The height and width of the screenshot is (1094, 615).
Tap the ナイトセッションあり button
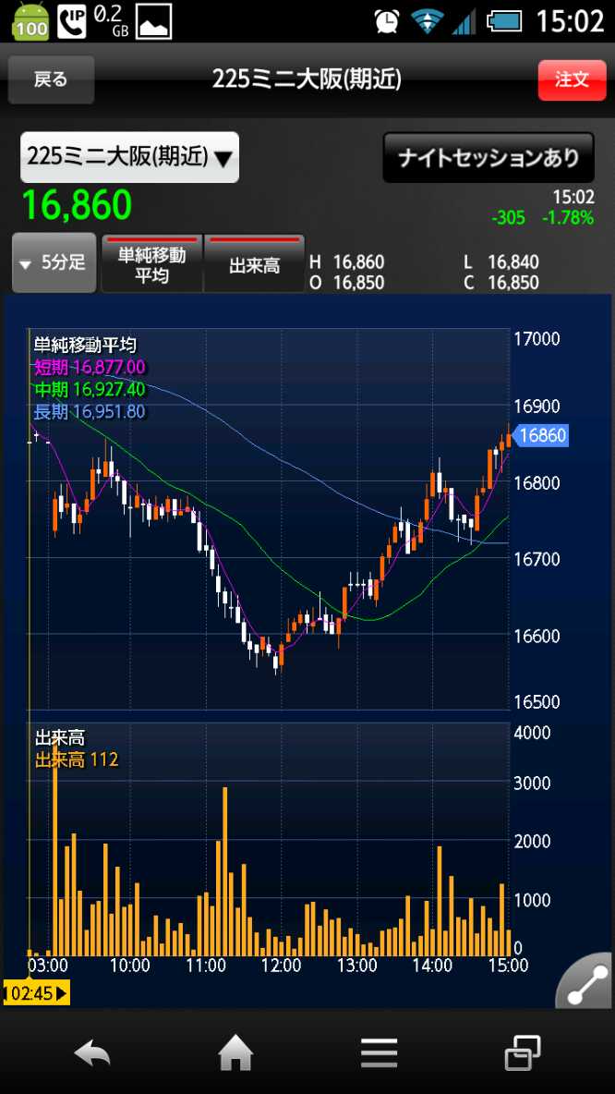(488, 158)
